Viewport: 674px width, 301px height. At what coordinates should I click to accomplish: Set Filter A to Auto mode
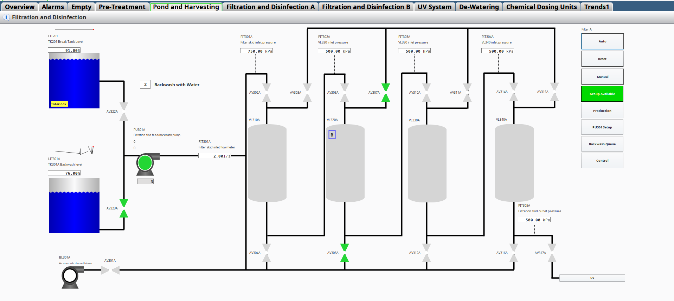tap(602, 41)
